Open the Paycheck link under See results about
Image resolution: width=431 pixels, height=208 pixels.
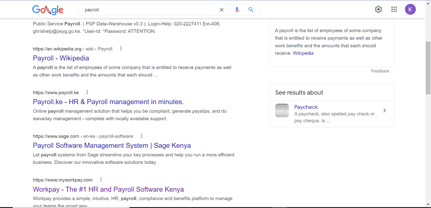tap(306, 107)
